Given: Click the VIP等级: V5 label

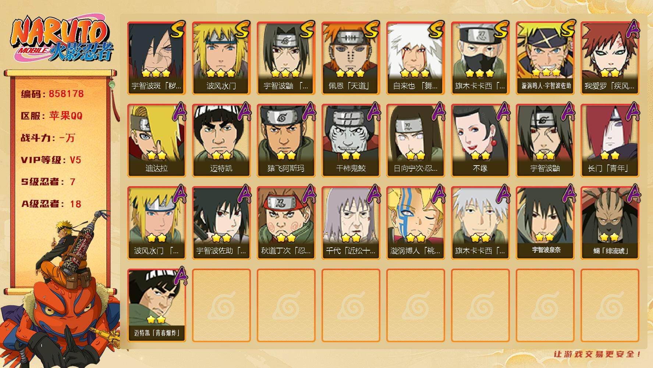Looking at the screenshot, I should [51, 160].
